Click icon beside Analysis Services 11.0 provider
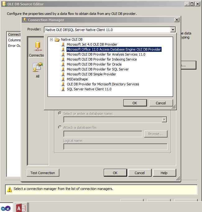202x212 pixels. pyautogui.click(x=63, y=54)
